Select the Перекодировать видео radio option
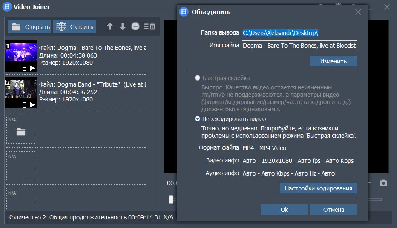This screenshot has height=228, width=397. tap(197, 119)
